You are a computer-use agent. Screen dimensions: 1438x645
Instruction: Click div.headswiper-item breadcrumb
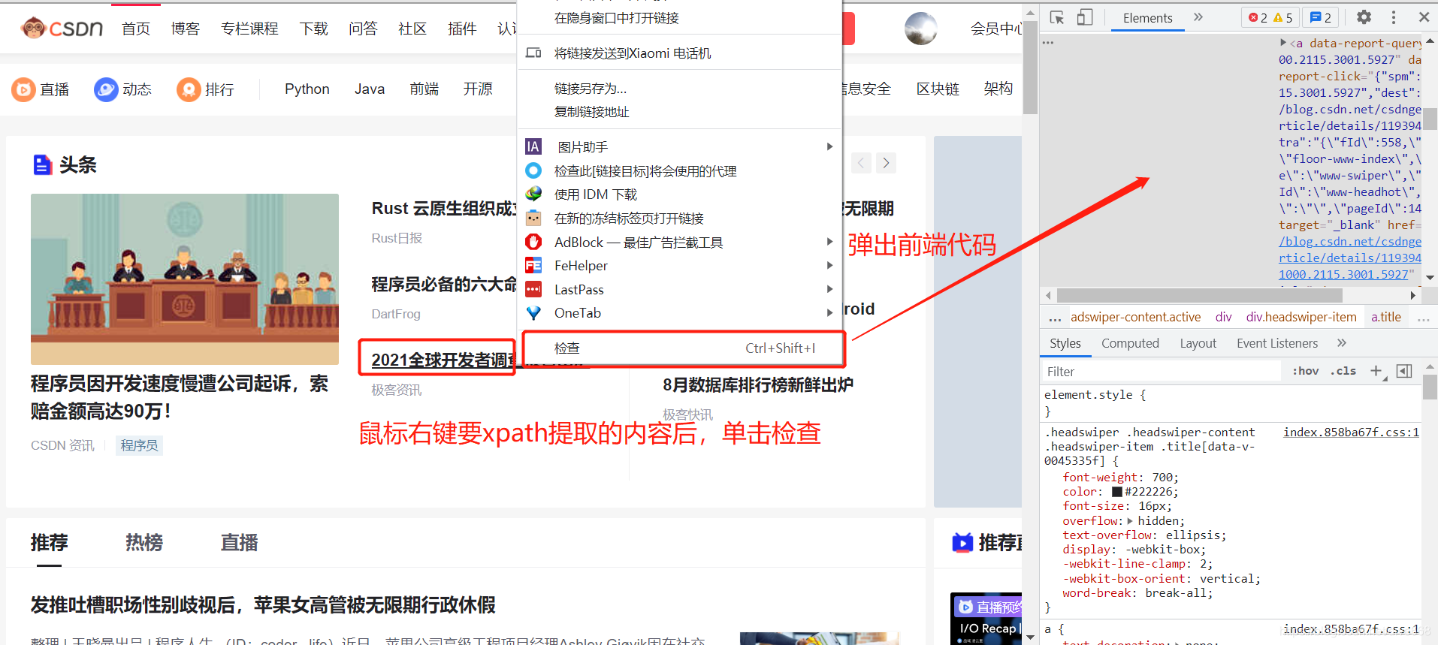pyautogui.click(x=1301, y=317)
